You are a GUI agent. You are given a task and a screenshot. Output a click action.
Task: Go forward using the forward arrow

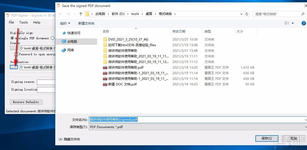click(68, 14)
